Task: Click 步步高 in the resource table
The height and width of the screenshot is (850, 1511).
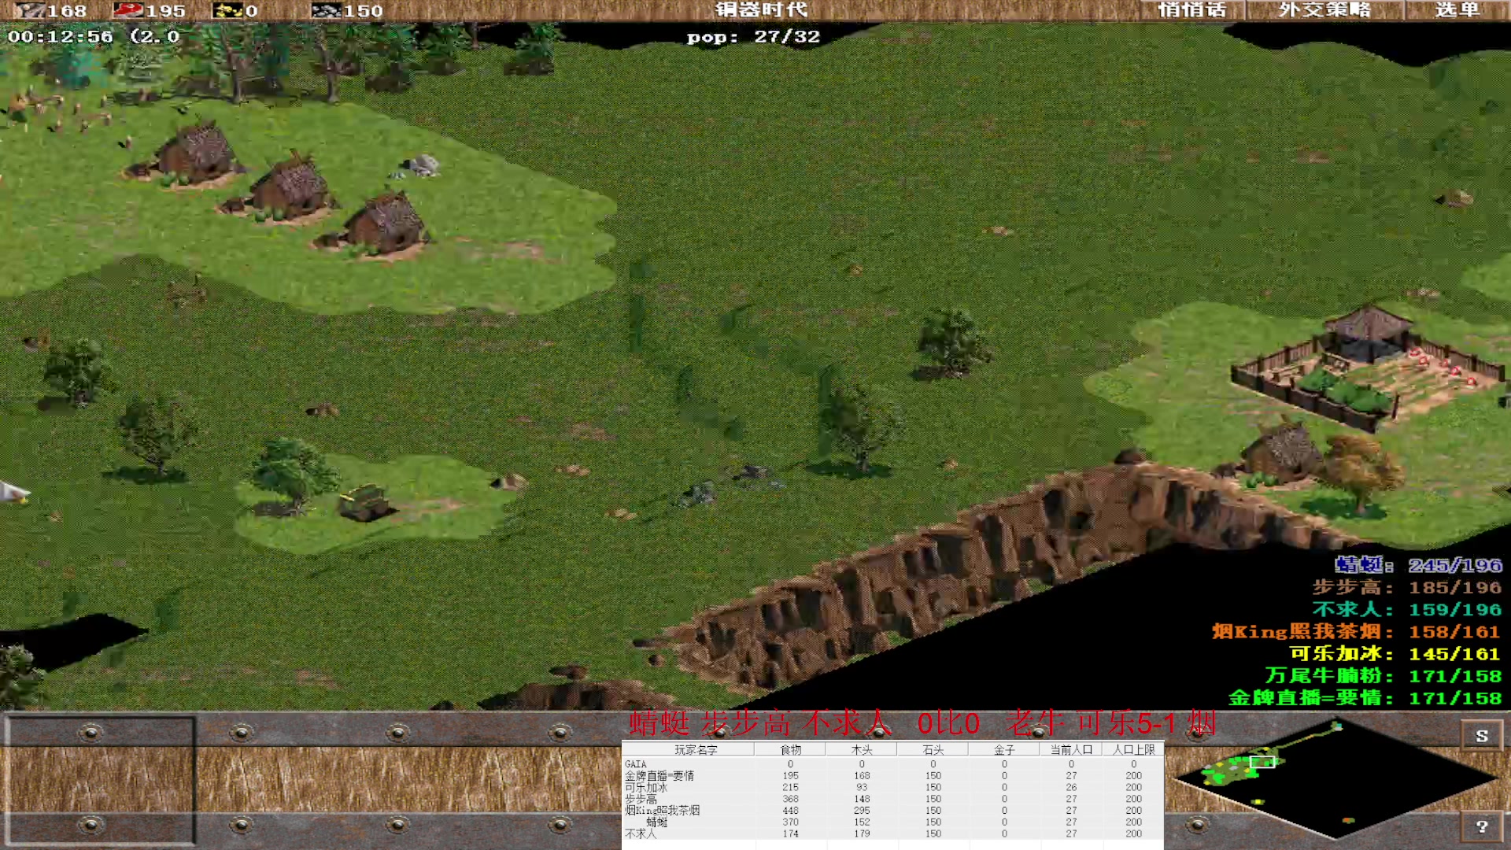Action: [x=641, y=799]
